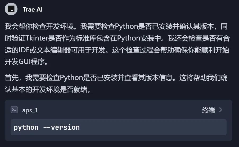Viewport: 239px width, 147px height.
Task: Click the aps_1 command label
Action: pyautogui.click(x=30, y=110)
